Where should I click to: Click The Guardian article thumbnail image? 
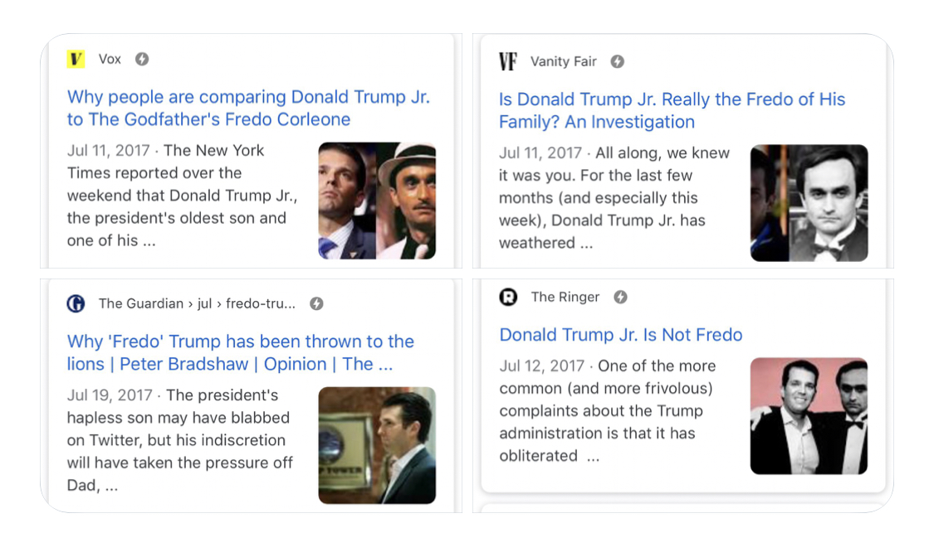[377, 445]
